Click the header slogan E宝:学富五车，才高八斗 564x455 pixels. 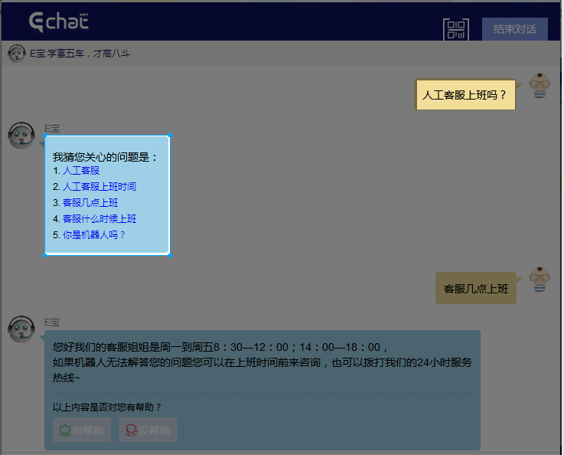pyautogui.click(x=80, y=54)
